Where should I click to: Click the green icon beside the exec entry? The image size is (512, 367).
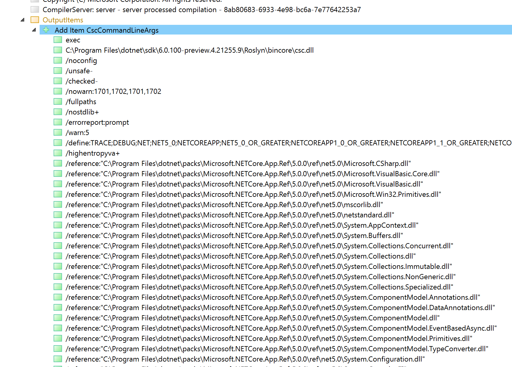tap(57, 40)
